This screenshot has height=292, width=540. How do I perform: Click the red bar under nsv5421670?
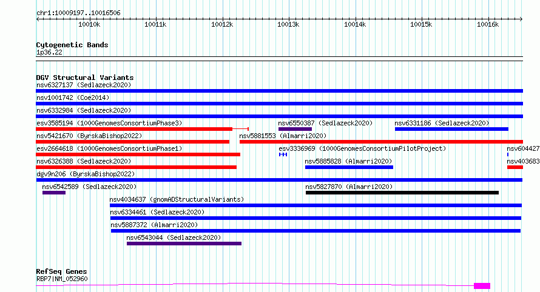133,142
